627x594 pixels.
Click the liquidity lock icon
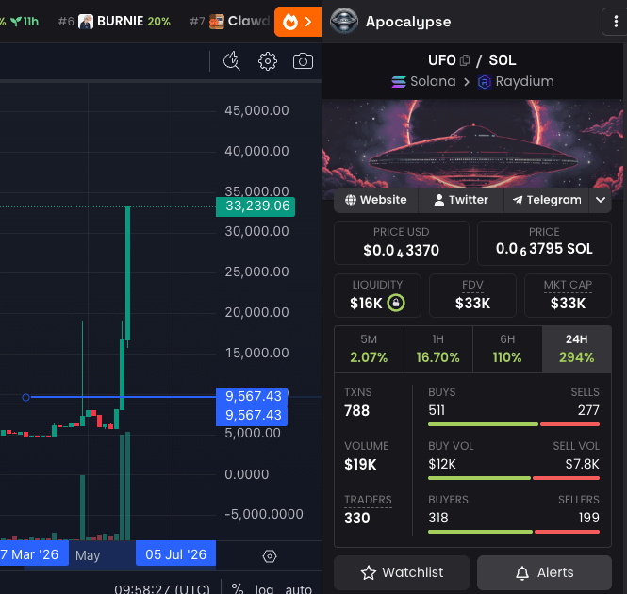(396, 303)
